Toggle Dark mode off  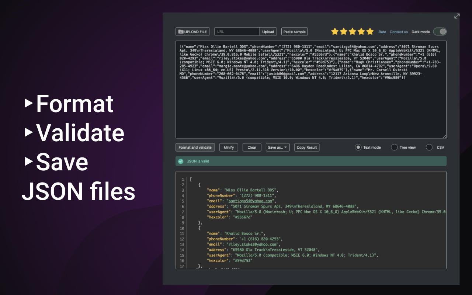coord(440,32)
